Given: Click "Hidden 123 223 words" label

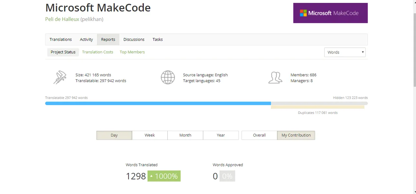Looking at the screenshot, I should tap(350, 98).
